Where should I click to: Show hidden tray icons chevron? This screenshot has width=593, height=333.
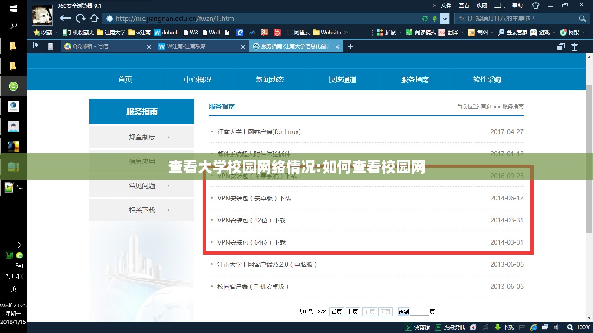tap(19, 245)
